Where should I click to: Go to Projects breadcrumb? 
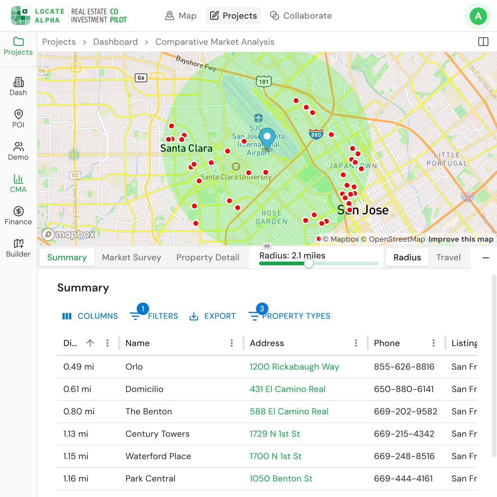pyautogui.click(x=59, y=42)
